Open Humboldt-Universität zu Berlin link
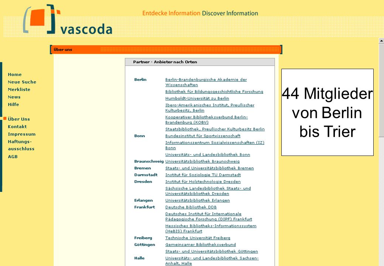 [x=197, y=98]
